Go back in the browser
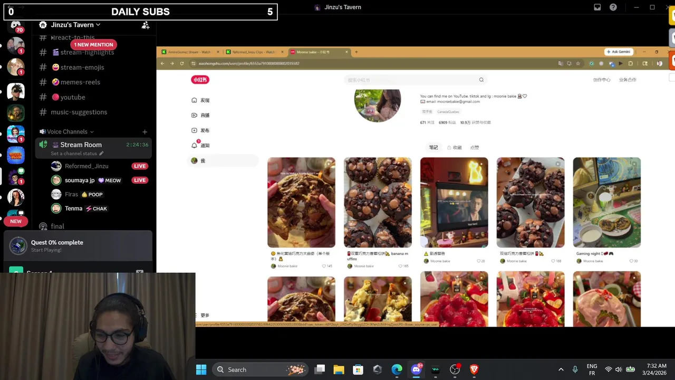Screen dimensions: 675x380 click(x=162, y=63)
